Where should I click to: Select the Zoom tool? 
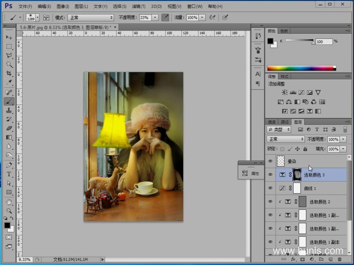(x=9, y=211)
